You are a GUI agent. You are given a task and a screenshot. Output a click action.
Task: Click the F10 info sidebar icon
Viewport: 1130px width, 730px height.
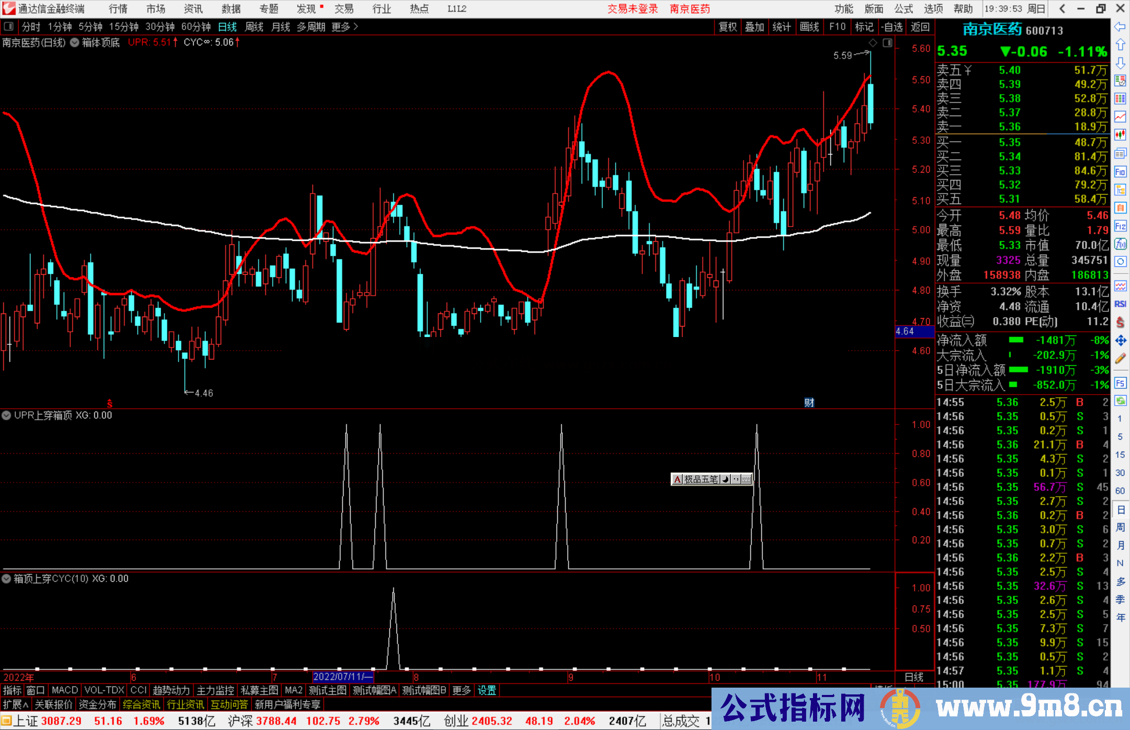point(1120,172)
